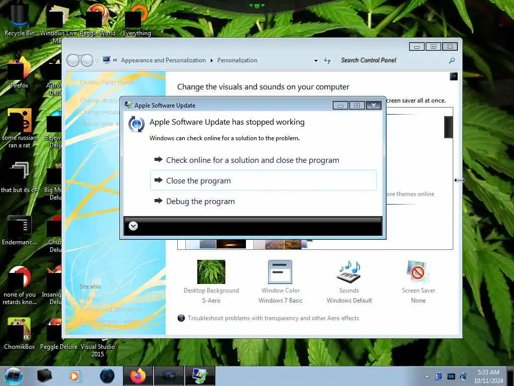Screen dimensions: 514x386
Task: Open Screen Saver None settings
Action: click(x=418, y=282)
